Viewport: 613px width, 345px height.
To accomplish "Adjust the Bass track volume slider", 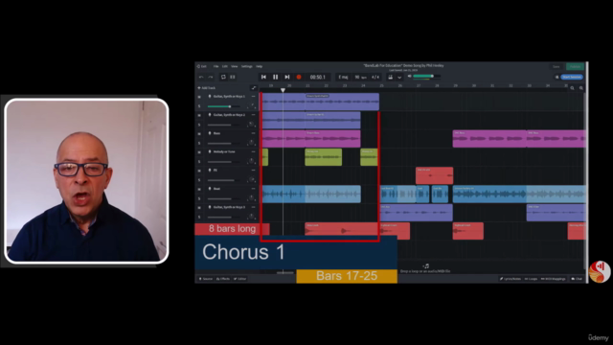I will pos(225,143).
